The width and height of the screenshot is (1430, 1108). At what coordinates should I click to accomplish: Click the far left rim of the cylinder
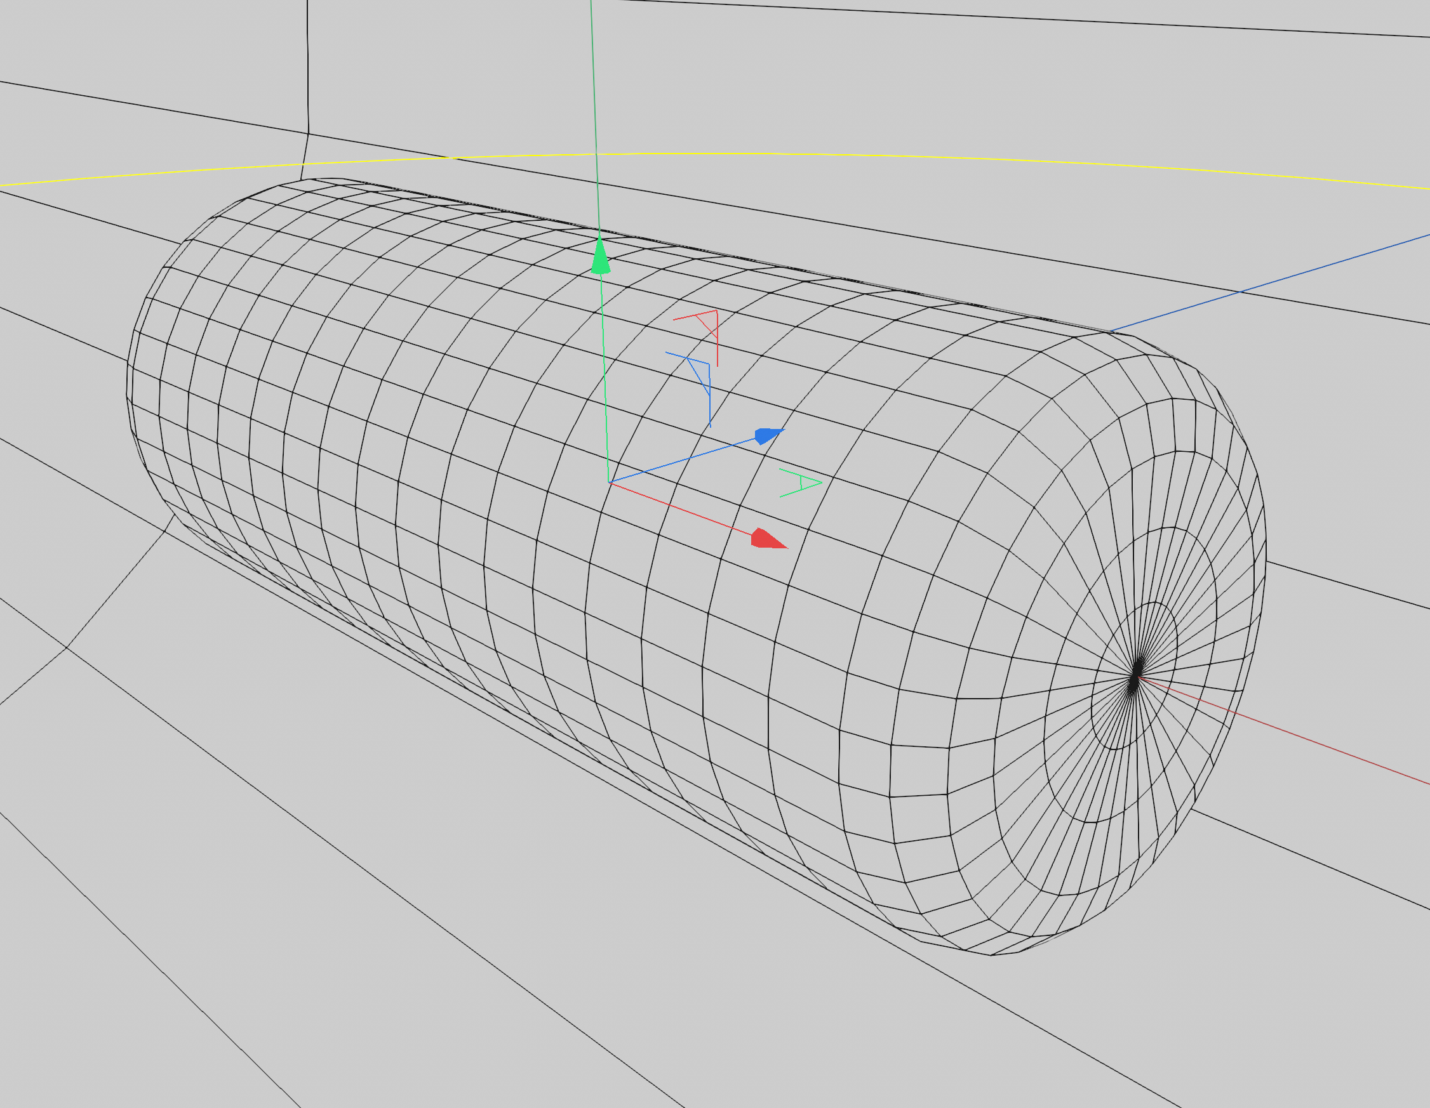pos(128,379)
